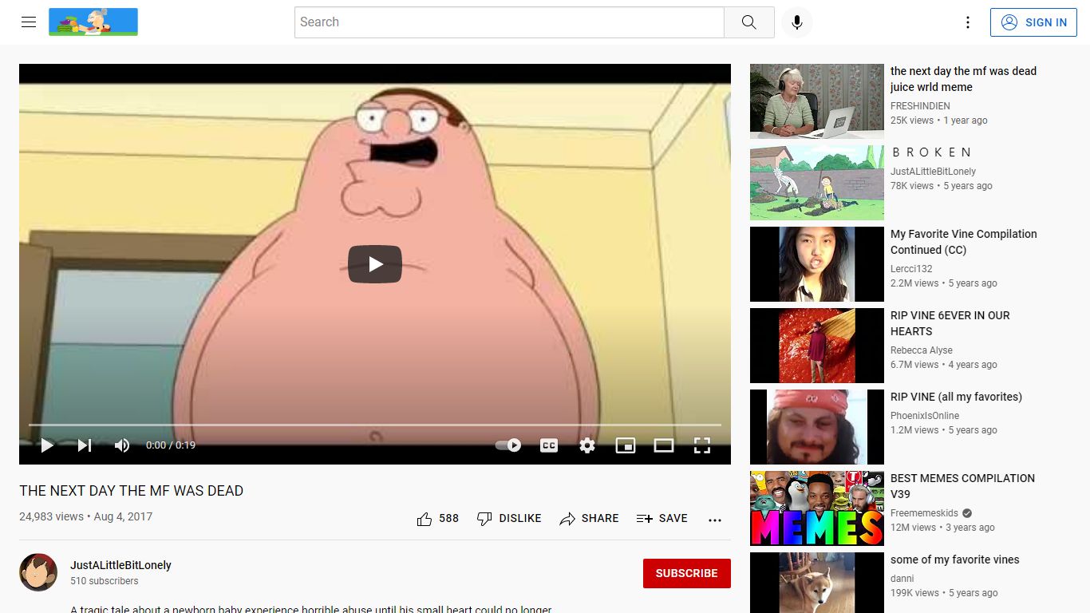Click the '0:00 / 0:19' time display

pyautogui.click(x=171, y=445)
